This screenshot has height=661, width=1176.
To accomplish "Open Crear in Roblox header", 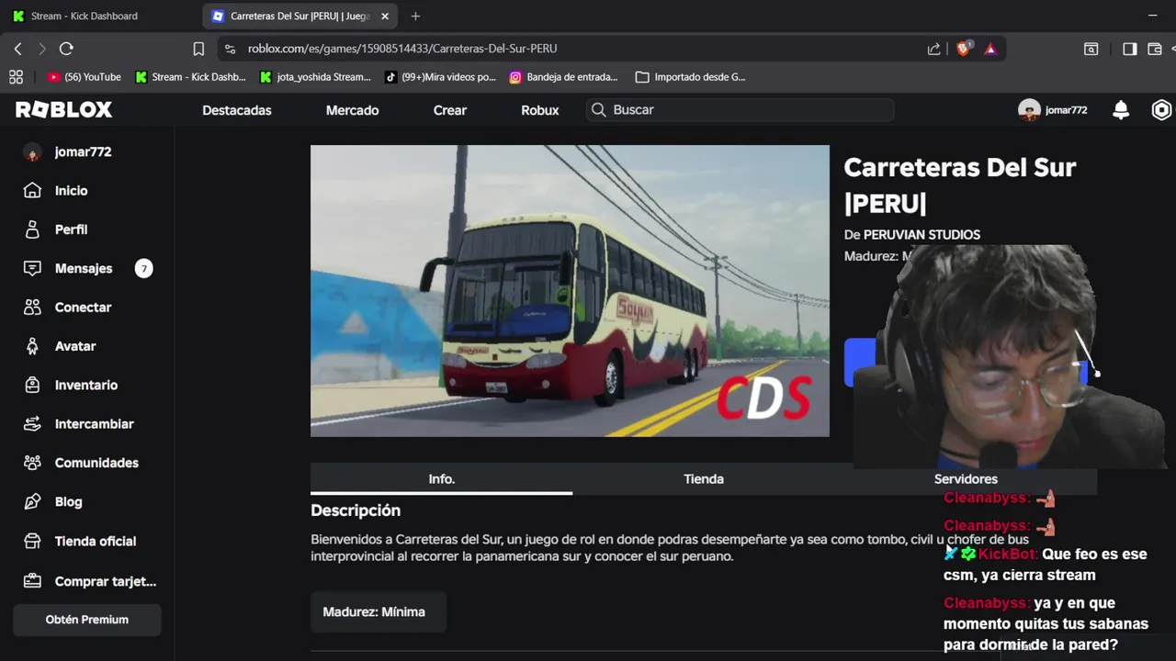I will pyautogui.click(x=450, y=110).
